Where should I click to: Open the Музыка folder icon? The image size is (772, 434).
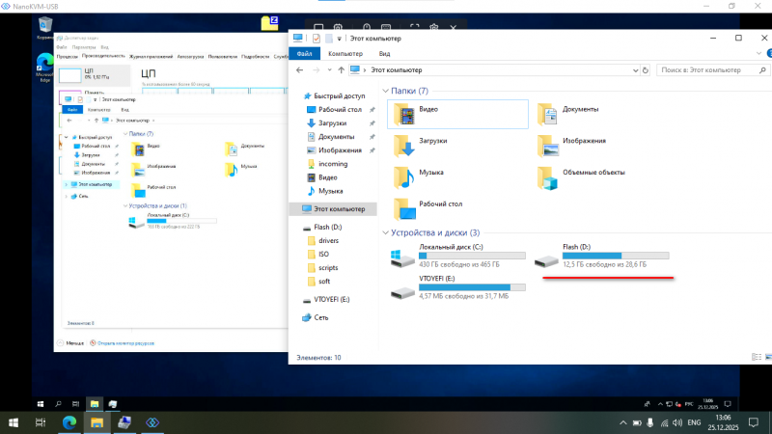[x=405, y=176]
